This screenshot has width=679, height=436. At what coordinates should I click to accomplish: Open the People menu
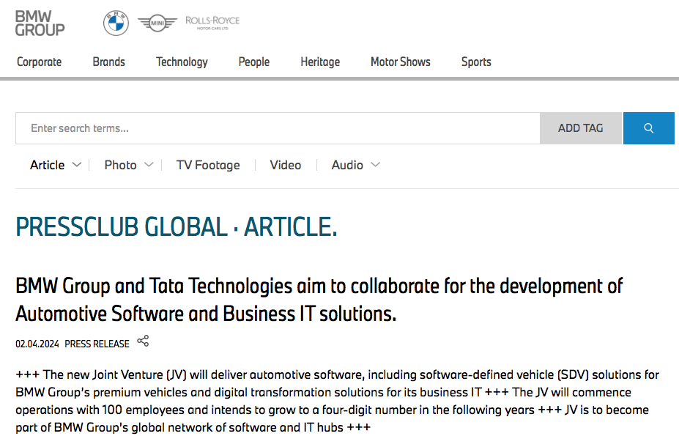tap(254, 62)
